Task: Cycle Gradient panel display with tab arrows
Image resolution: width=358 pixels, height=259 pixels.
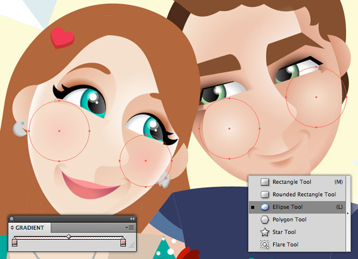Action: [x=13, y=228]
